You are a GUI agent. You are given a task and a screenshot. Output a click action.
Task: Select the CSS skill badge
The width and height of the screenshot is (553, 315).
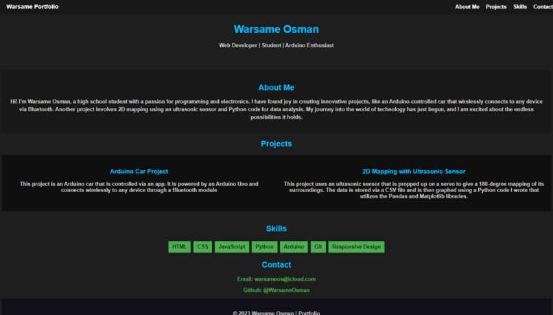pos(202,246)
